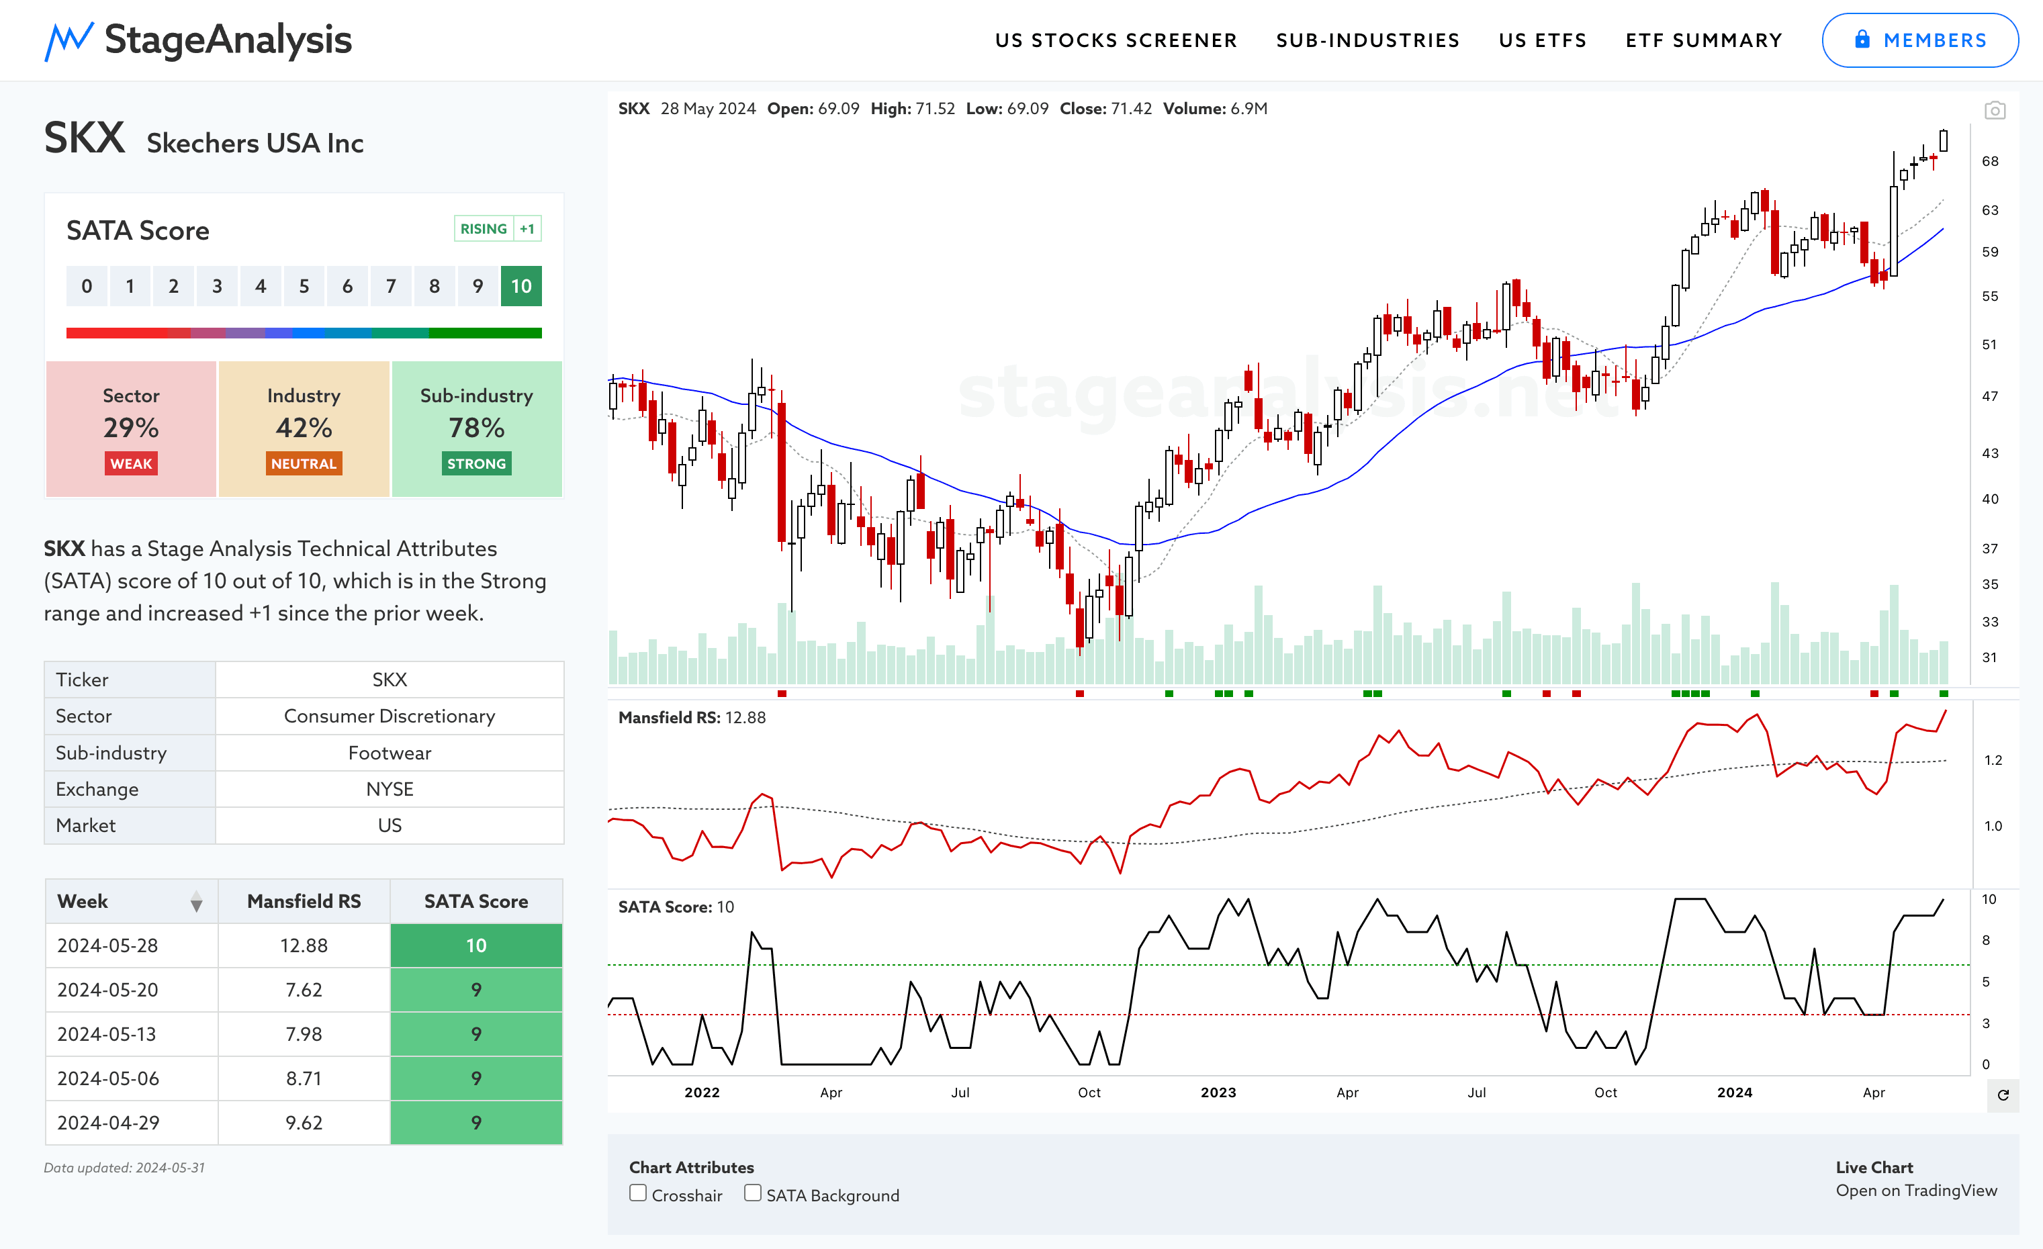Click the Data updated 2024-05-31 note

pyautogui.click(x=124, y=1168)
